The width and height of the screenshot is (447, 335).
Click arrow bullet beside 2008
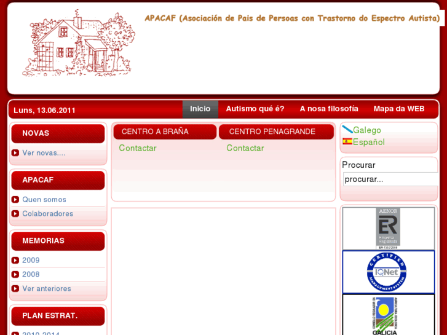tap(15, 274)
